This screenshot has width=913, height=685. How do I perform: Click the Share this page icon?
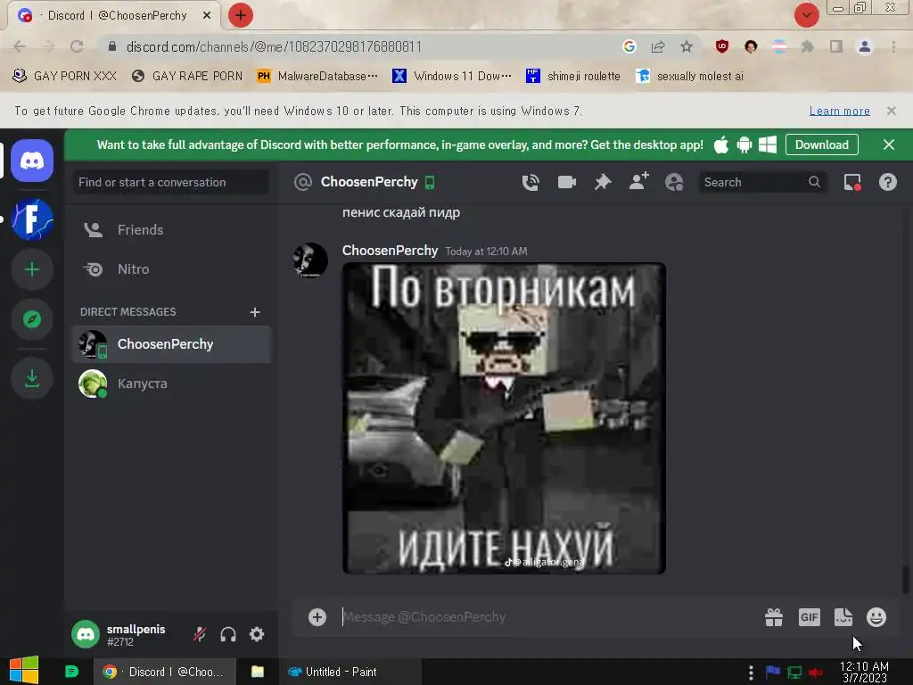click(658, 46)
